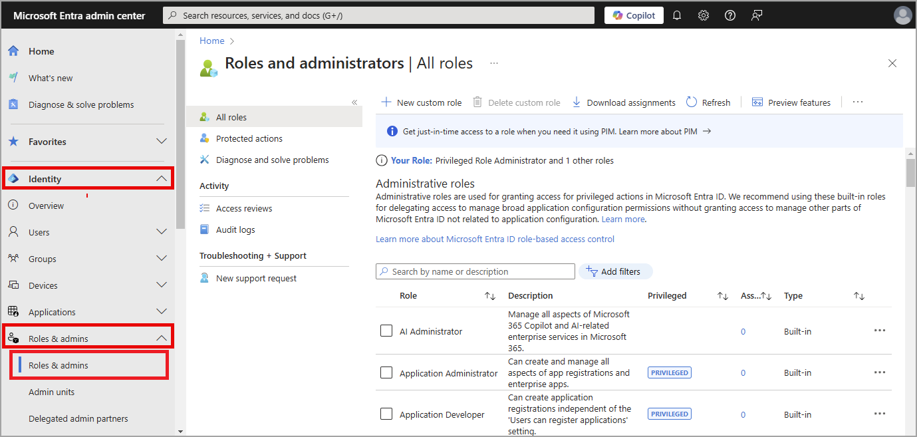Click the Refresh toolbar icon
The image size is (917, 437).
692,102
